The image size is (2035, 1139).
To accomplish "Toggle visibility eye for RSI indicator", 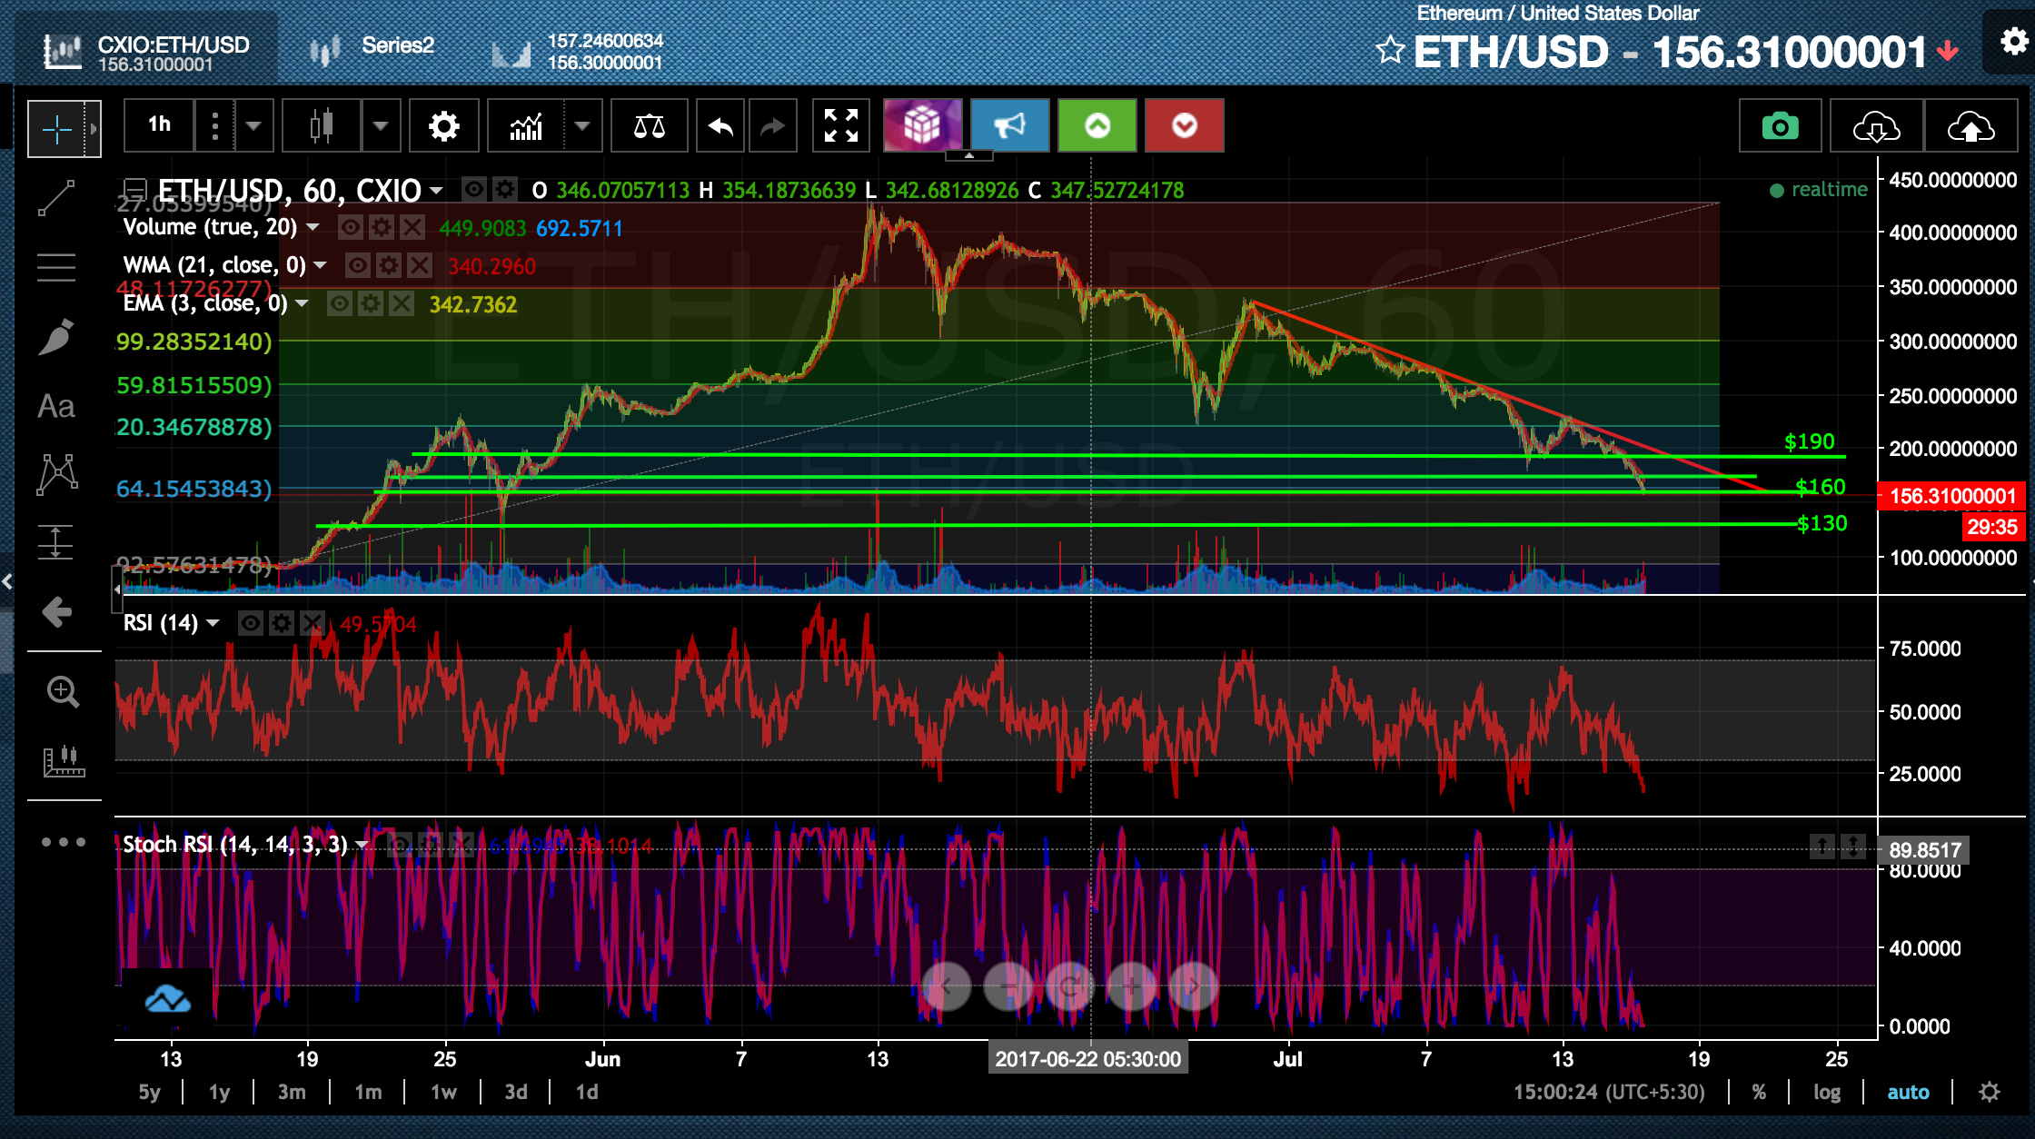I will click(x=251, y=623).
